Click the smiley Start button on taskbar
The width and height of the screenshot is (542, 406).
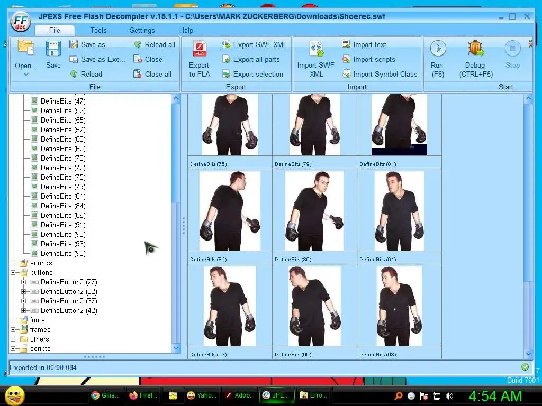coord(15,395)
